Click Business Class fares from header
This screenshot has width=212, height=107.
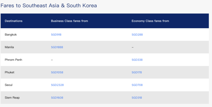(x=69, y=21)
